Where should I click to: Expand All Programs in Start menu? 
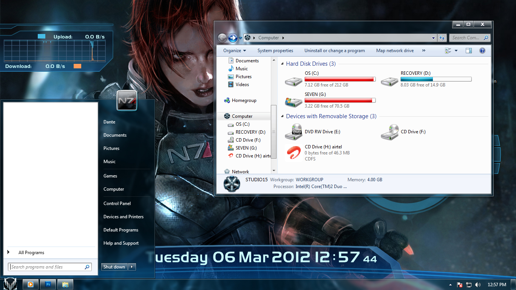[x=31, y=253]
